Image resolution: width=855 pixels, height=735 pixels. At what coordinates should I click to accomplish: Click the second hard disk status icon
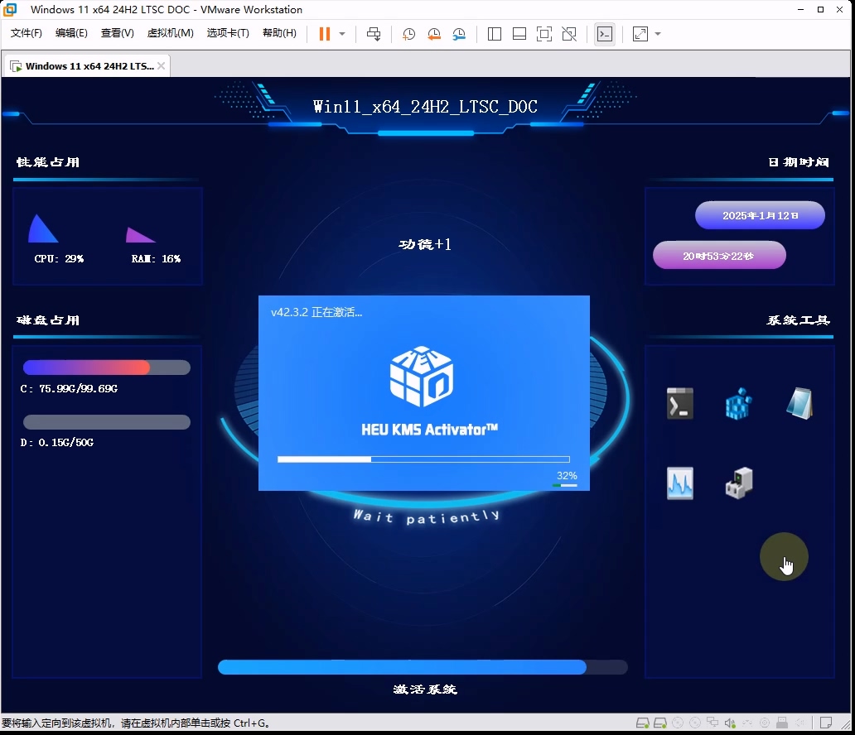(659, 723)
